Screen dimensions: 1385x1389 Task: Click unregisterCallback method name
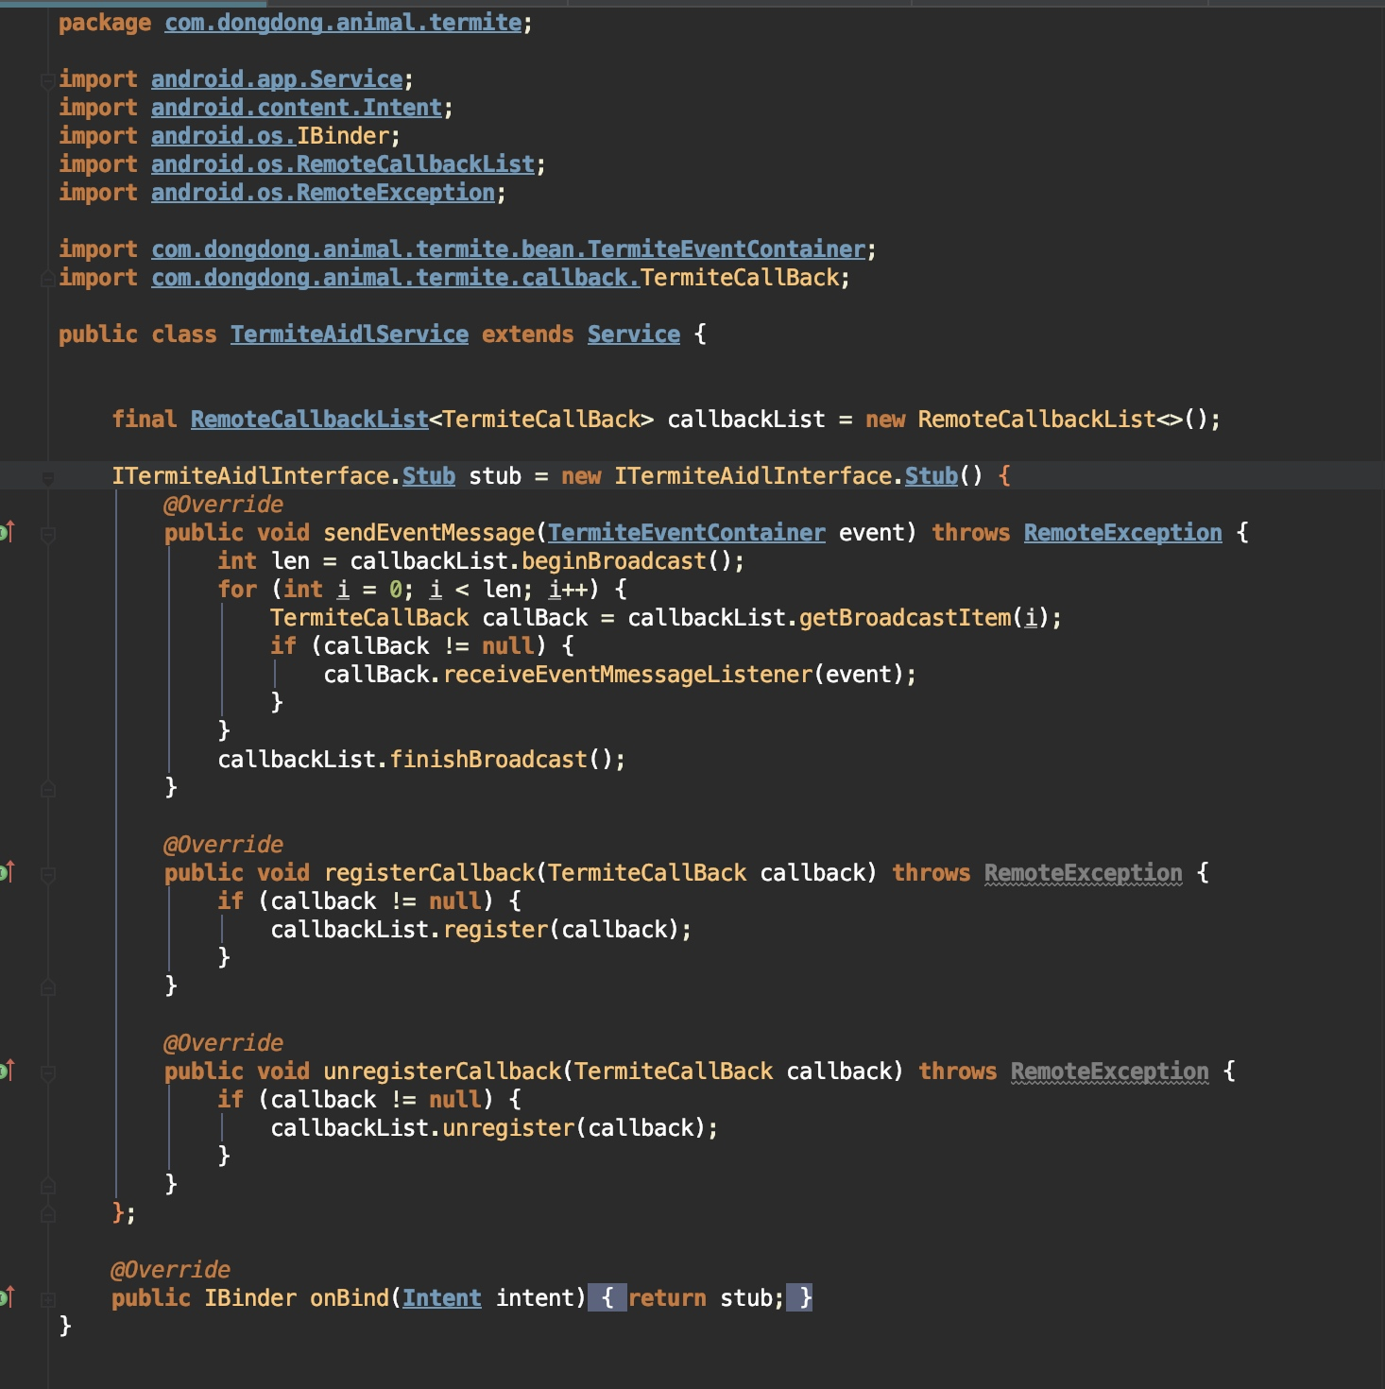pos(442,1072)
